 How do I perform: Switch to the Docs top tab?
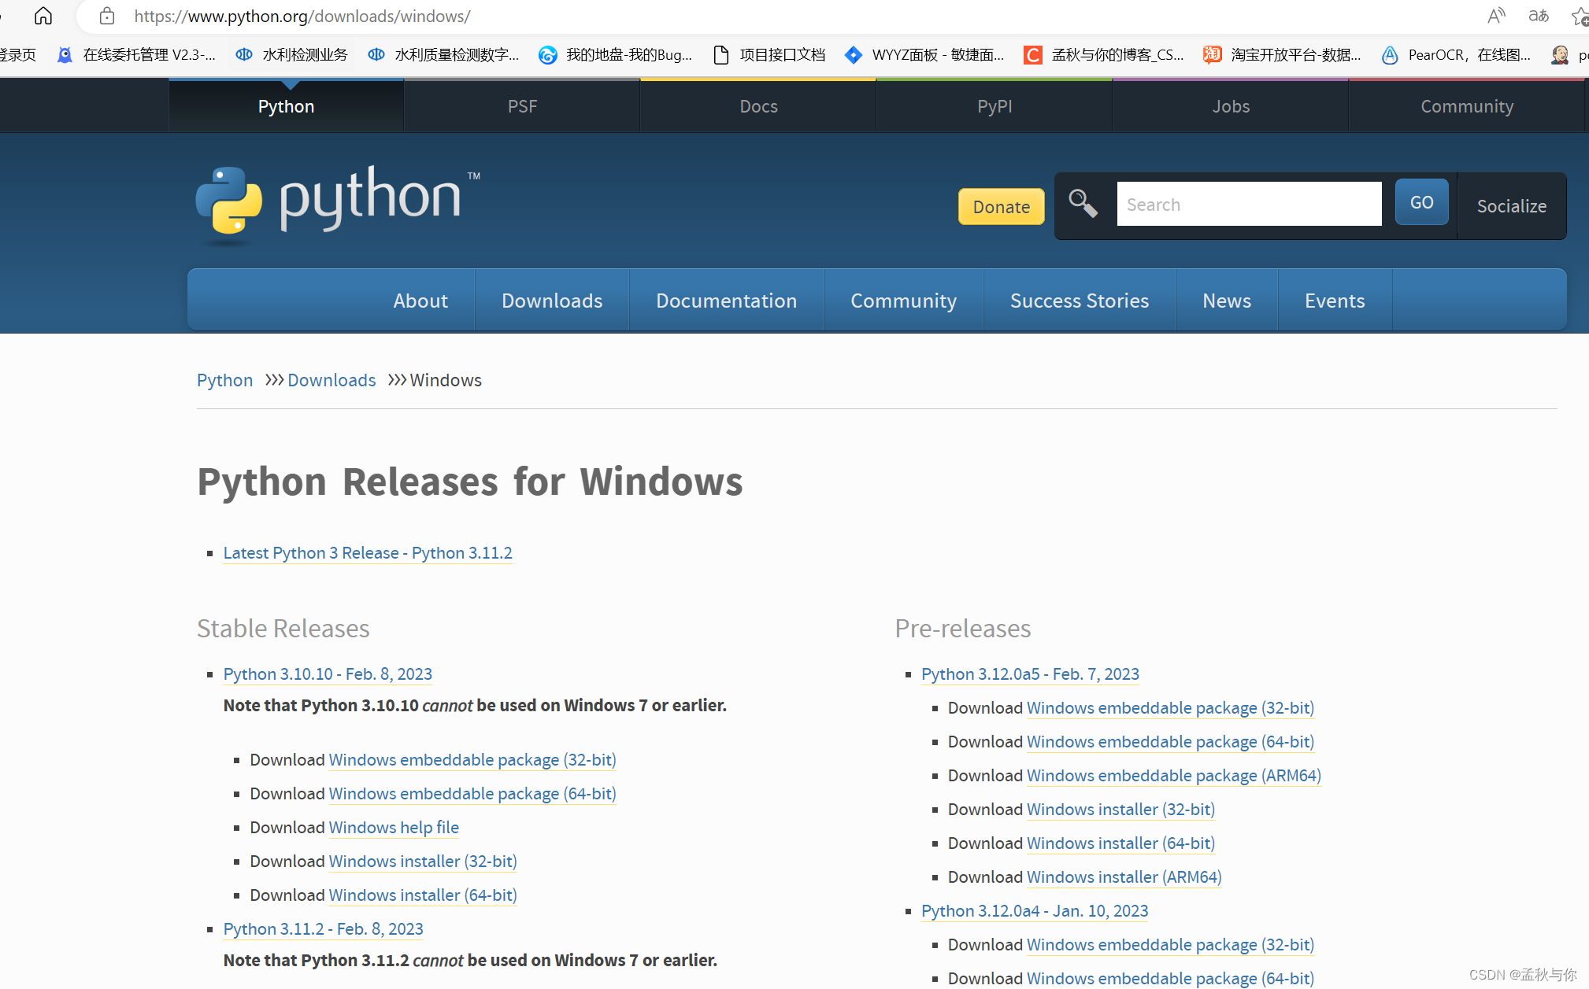tap(758, 106)
